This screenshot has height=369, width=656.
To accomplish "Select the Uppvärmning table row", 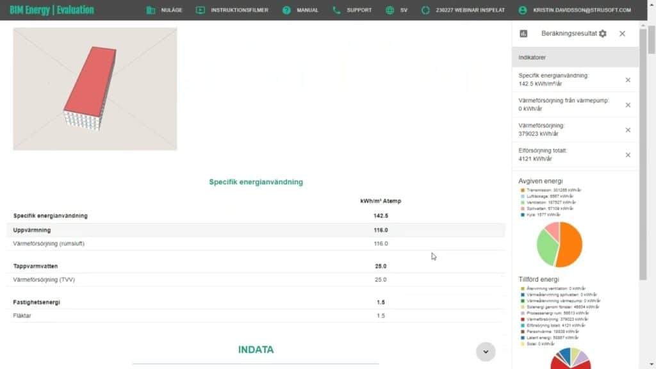I will click(256, 230).
